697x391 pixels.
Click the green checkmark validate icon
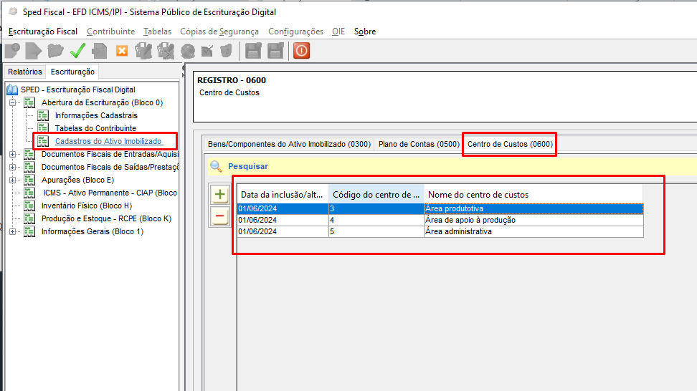coord(77,51)
